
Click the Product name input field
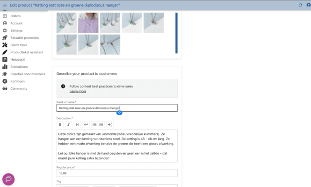(x=117, y=108)
